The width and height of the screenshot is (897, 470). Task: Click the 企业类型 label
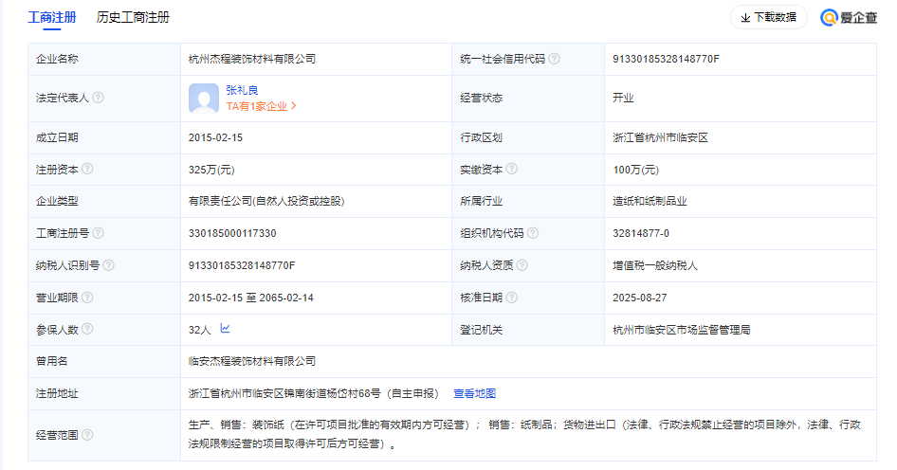pos(57,201)
